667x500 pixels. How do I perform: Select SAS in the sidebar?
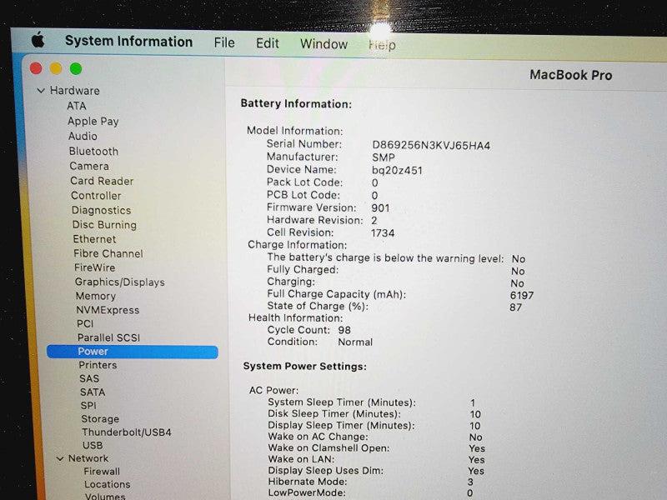[x=89, y=379]
